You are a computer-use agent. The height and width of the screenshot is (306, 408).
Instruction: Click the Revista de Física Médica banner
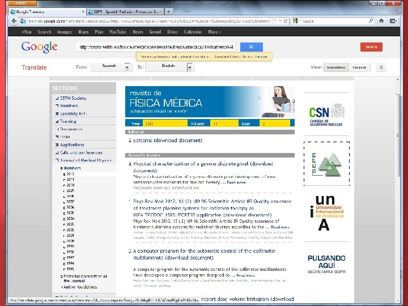[x=210, y=102]
